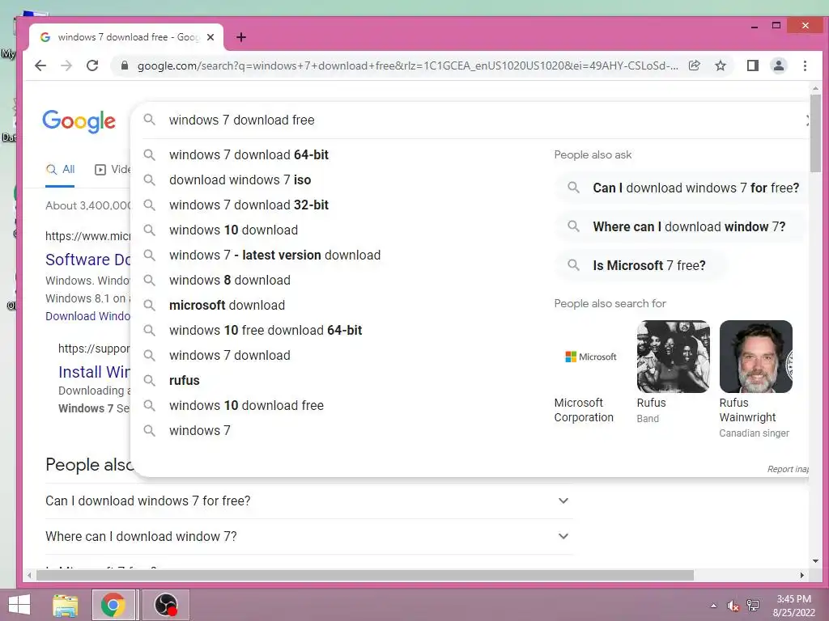Open Rufus Wainwright photo thumbnail
This screenshot has height=621, width=829.
(755, 357)
